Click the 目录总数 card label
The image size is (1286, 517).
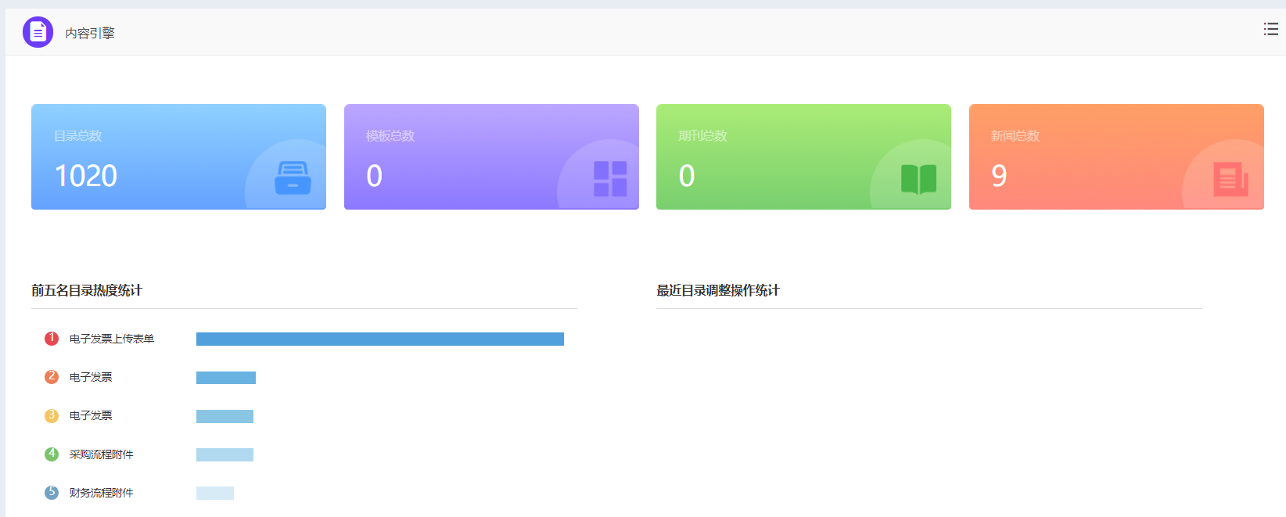tap(78, 136)
